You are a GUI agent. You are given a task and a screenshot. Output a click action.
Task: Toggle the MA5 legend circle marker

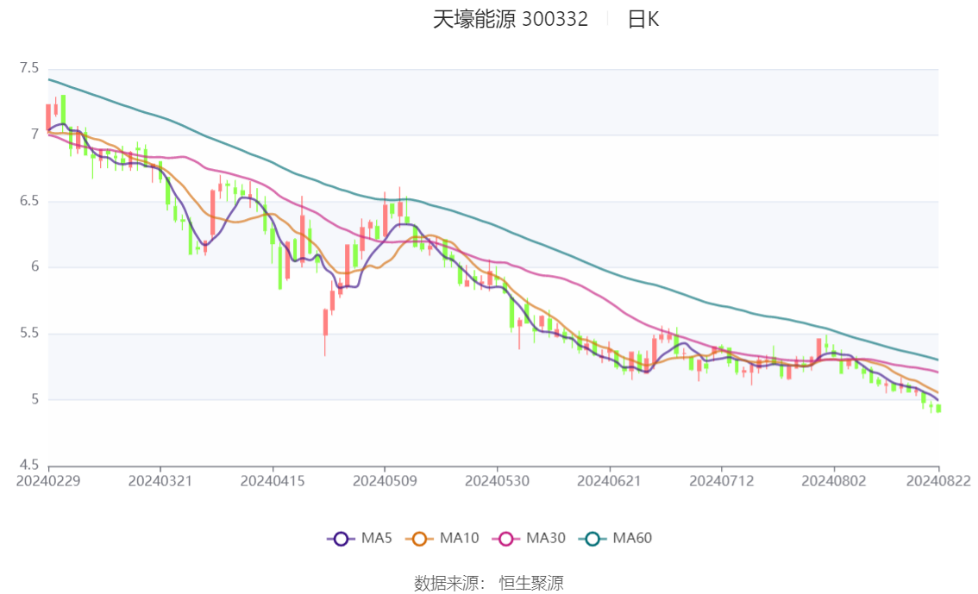coord(341,539)
